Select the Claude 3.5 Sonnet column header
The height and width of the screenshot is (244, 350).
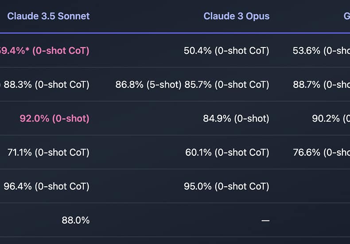coord(48,16)
